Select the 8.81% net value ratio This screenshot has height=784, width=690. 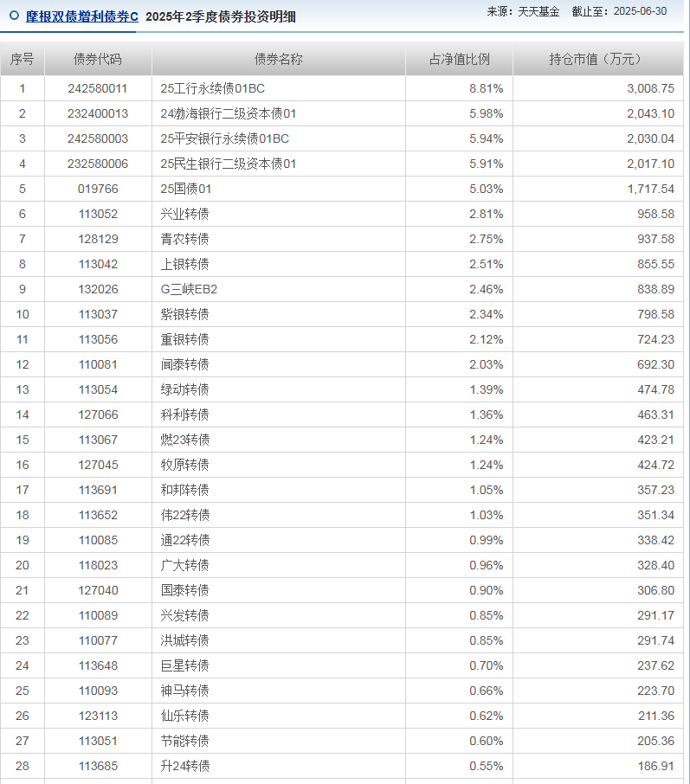(x=486, y=88)
